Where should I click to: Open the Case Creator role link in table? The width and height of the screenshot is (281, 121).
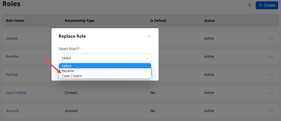[x=16, y=93]
